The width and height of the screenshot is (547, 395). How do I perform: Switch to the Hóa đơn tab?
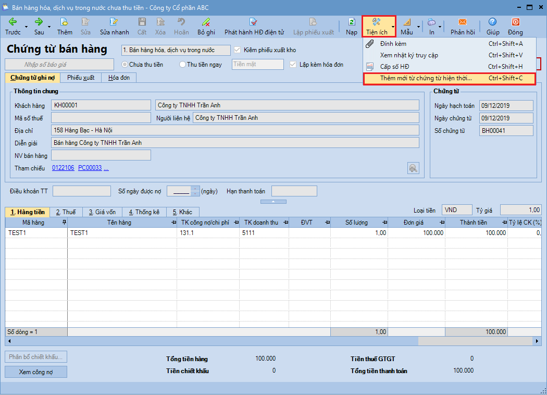point(119,78)
